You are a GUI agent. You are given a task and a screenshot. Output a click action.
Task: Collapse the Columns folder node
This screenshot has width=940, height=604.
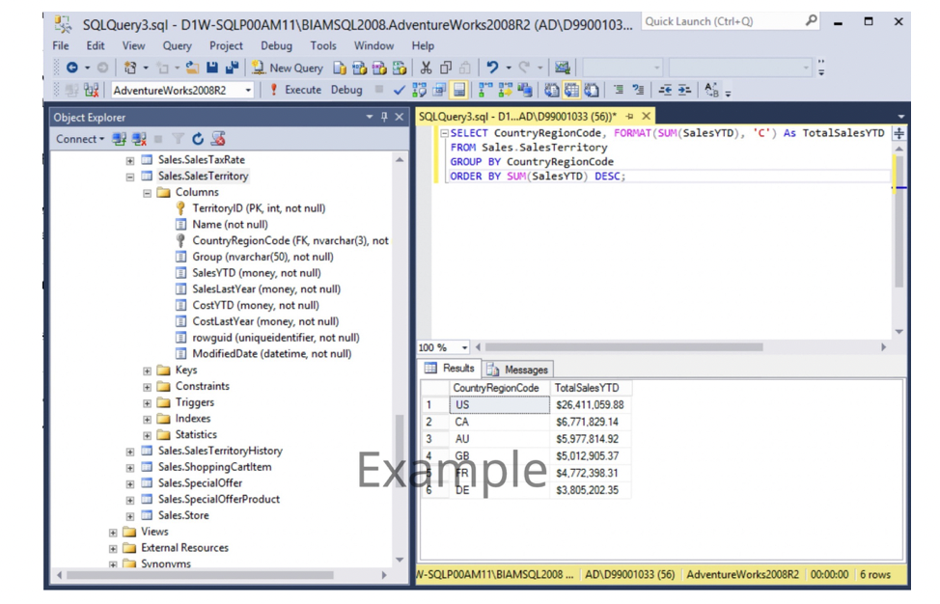[x=147, y=193]
